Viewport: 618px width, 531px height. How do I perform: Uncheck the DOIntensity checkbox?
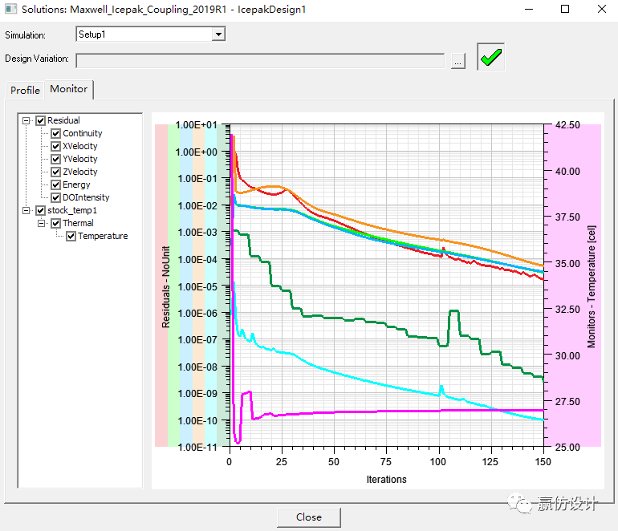(x=56, y=198)
